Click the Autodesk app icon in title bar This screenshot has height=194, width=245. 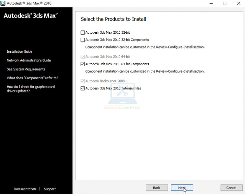[x=3, y=3]
